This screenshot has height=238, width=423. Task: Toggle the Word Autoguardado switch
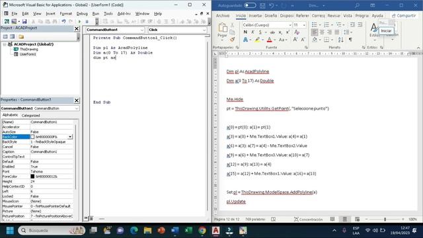[250, 5]
